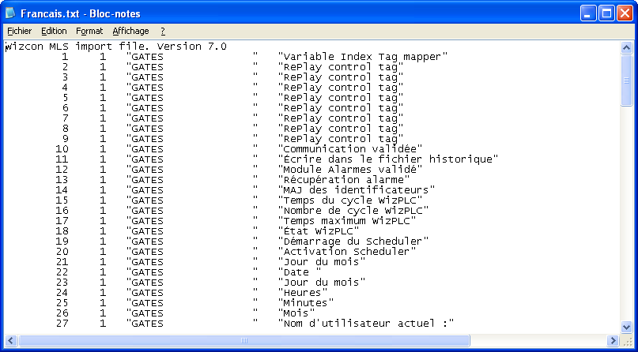Click the window resize grip corner
Screen dimensions: 638x352
pos(627,341)
